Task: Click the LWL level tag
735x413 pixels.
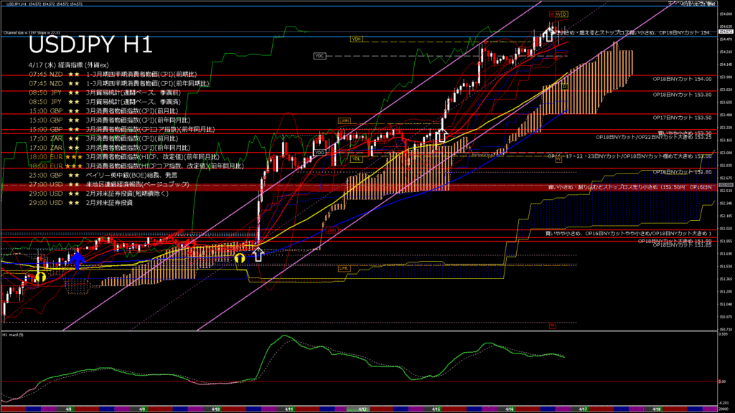Action: click(x=343, y=268)
